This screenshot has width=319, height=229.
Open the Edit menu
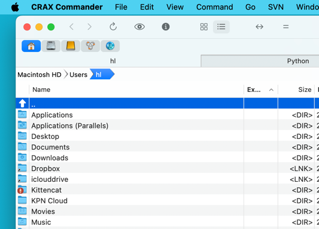click(x=147, y=7)
